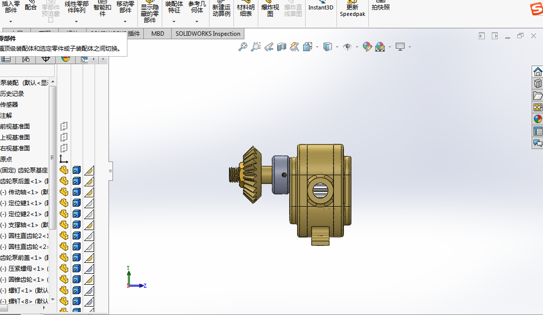
Task: Toggle hide/show for 圆锥齿轮<1> component
Action: point(64,279)
